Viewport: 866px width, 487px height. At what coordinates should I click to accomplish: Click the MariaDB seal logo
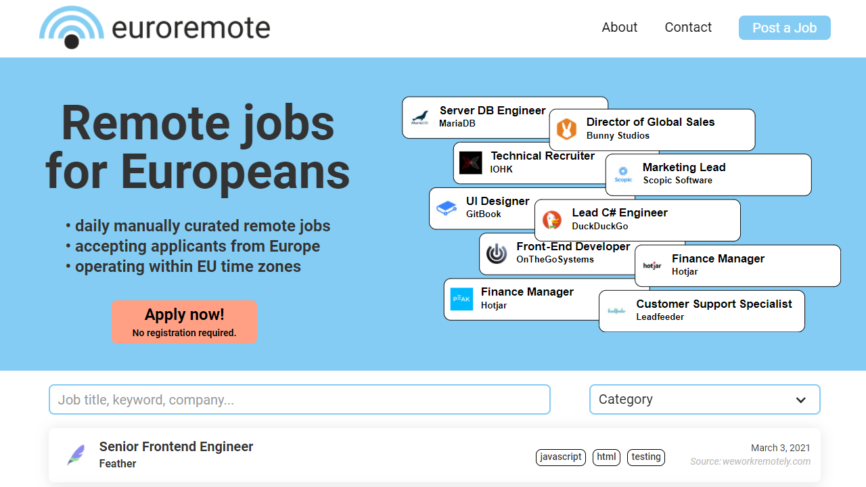(x=420, y=117)
